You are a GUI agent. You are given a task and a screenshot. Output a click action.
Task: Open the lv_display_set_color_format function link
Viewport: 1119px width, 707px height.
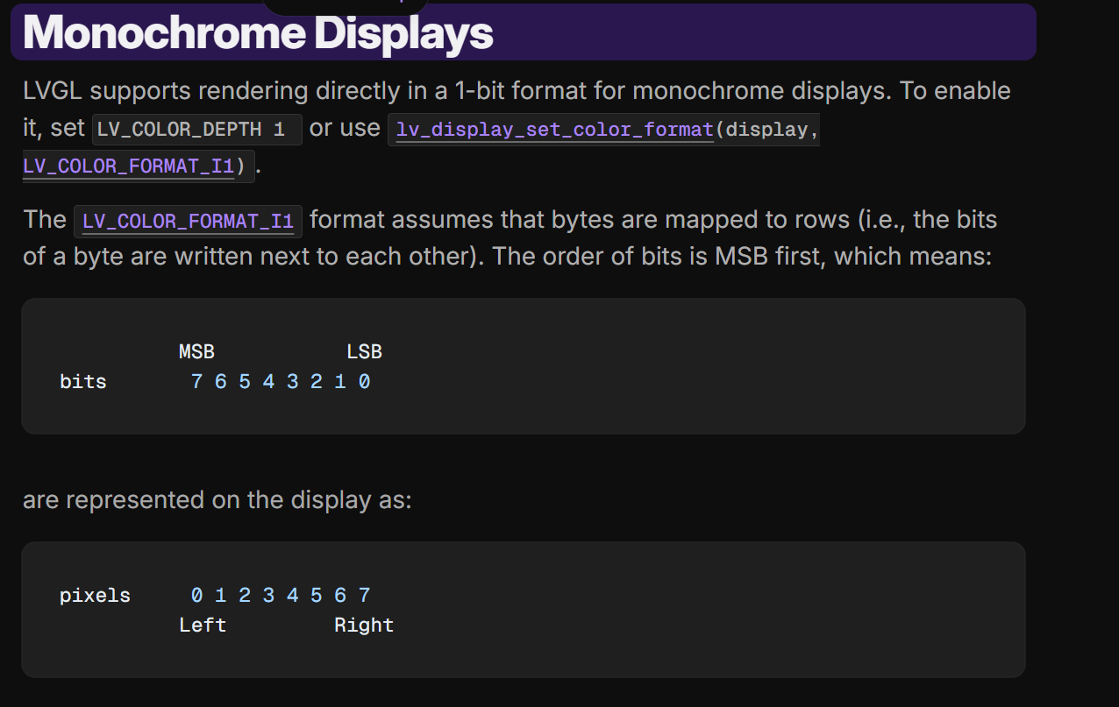pyautogui.click(x=555, y=130)
